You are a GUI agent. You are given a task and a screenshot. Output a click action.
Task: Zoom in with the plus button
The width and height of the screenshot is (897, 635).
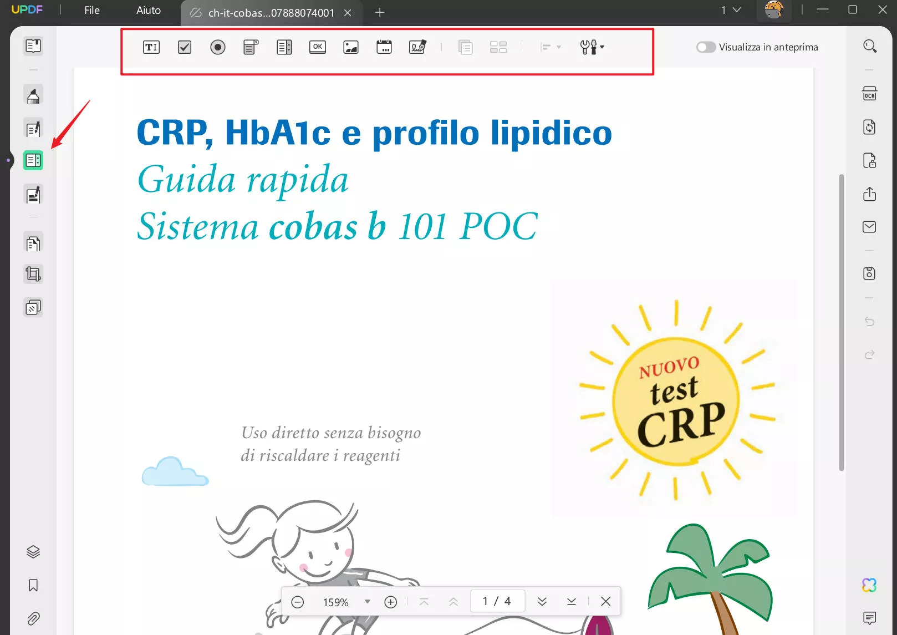[x=391, y=602]
